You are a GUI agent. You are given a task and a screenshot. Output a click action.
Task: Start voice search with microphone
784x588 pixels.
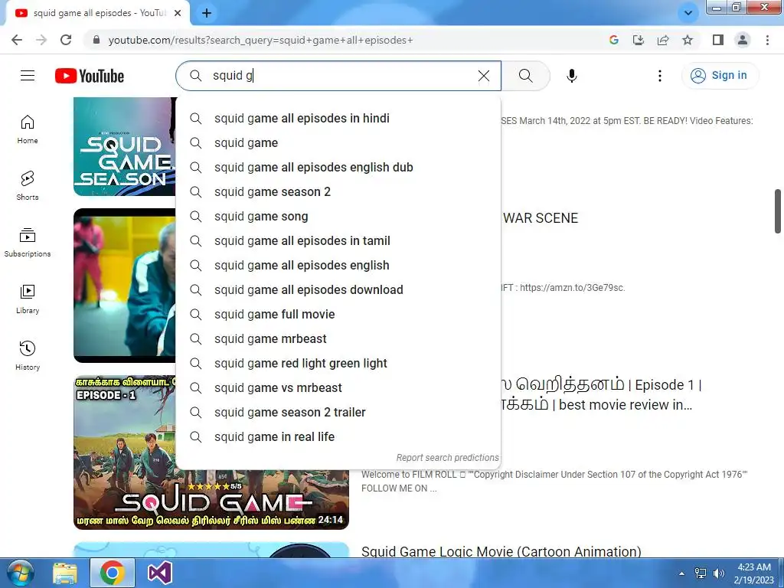[x=571, y=76]
